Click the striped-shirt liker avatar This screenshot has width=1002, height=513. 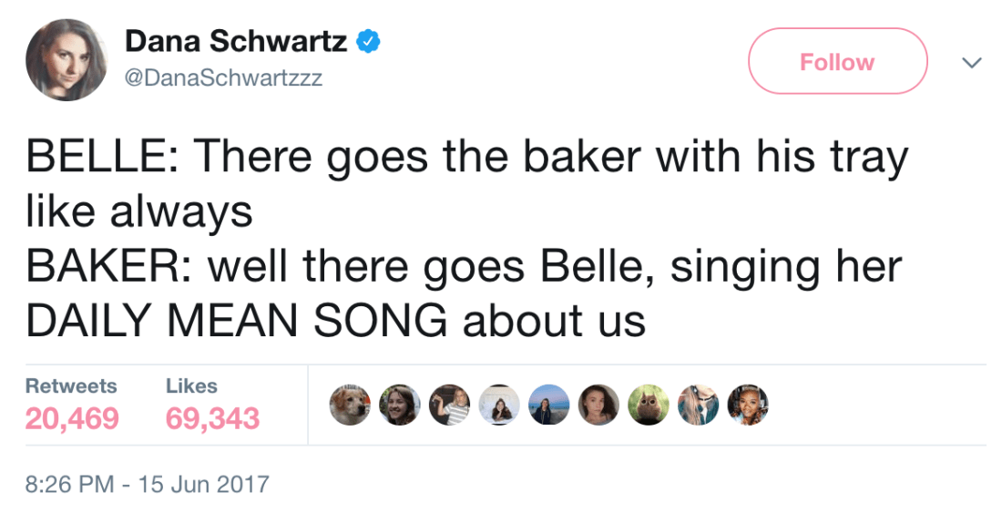(449, 405)
